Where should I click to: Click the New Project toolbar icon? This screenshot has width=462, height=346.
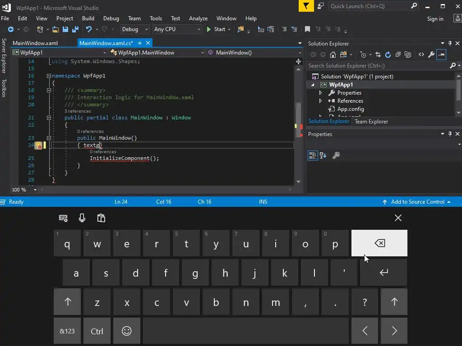coord(40,29)
